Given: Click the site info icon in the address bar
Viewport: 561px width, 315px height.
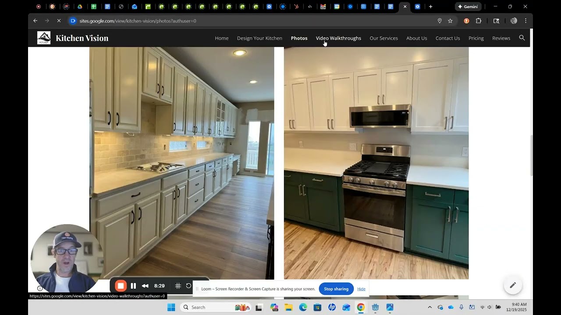Looking at the screenshot, I should [73, 21].
